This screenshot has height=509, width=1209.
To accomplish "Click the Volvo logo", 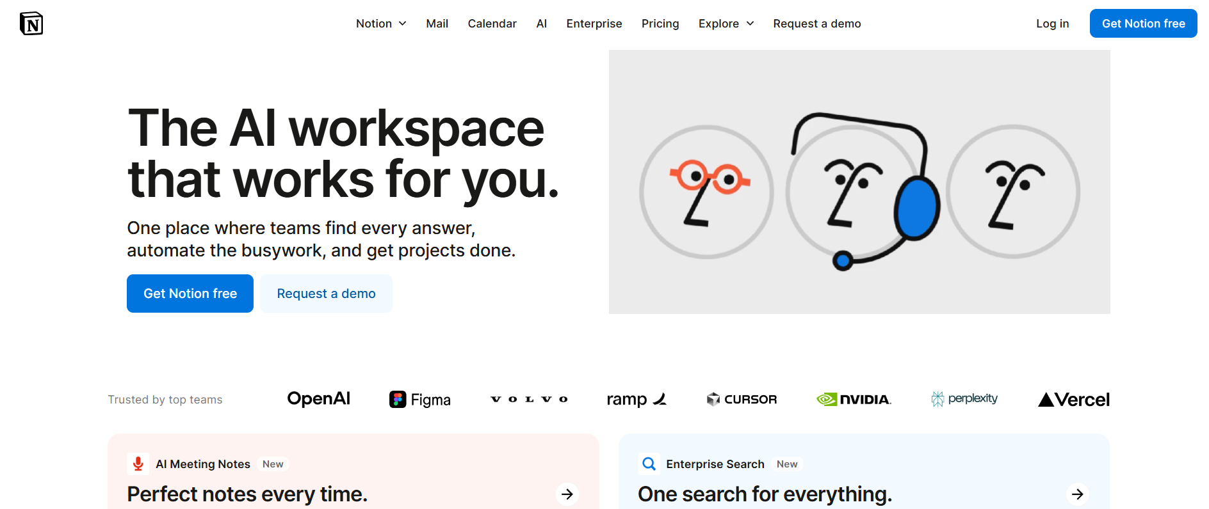I will 529,399.
